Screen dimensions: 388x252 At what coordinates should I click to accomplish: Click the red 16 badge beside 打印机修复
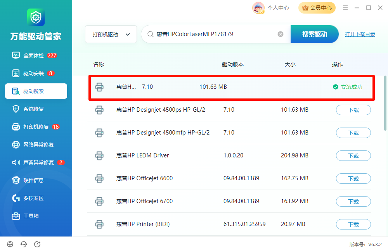tap(55, 127)
